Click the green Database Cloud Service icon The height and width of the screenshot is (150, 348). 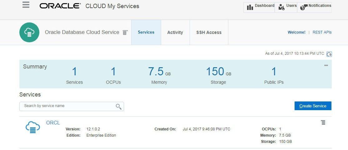29,32
